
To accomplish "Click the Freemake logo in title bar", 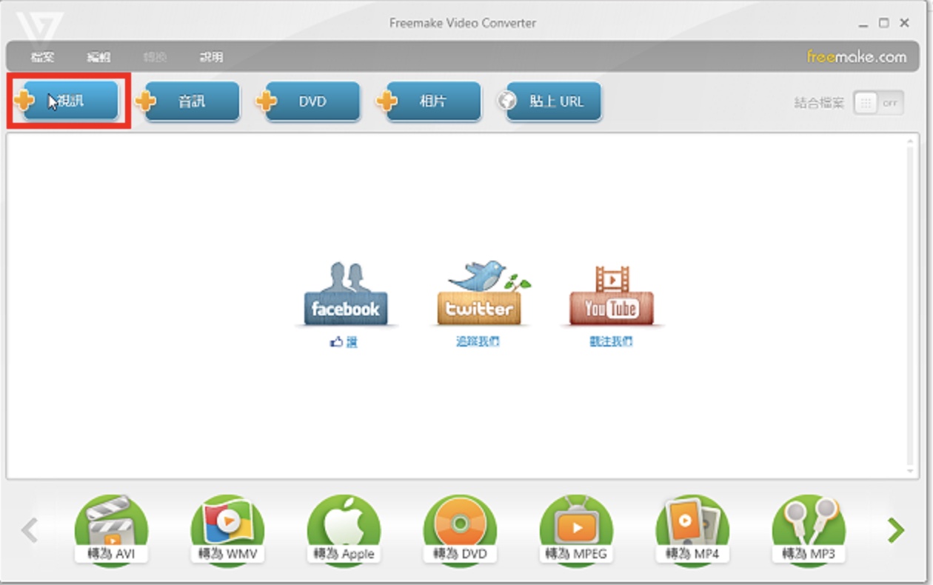I will pos(39,26).
